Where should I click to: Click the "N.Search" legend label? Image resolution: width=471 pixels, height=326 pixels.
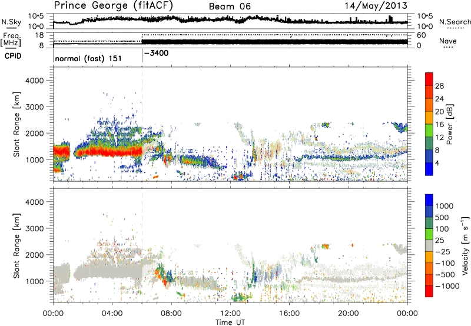pos(455,22)
